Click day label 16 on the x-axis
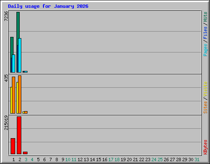Image resolution: width=210 pixels, height=164 pixels. coord(105,159)
